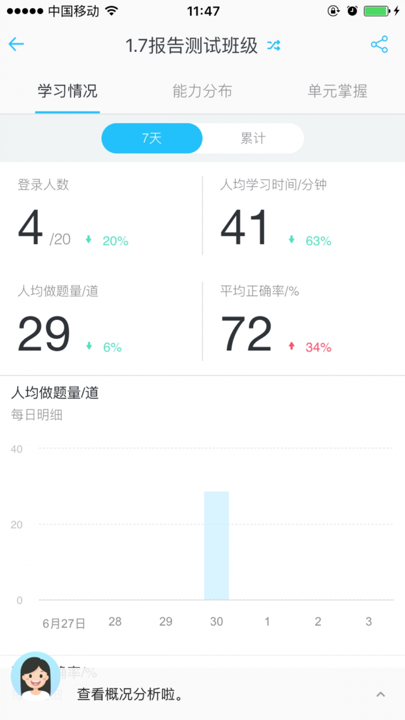This screenshot has width=405, height=720.
Task: Tap the shuffle switch-class icon
Action: 274,45
